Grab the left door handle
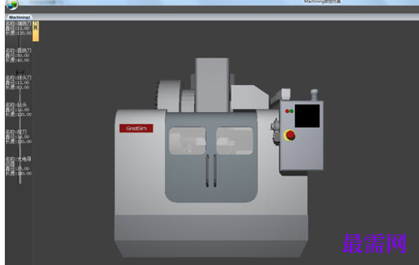419x265 pixels. pyautogui.click(x=207, y=171)
